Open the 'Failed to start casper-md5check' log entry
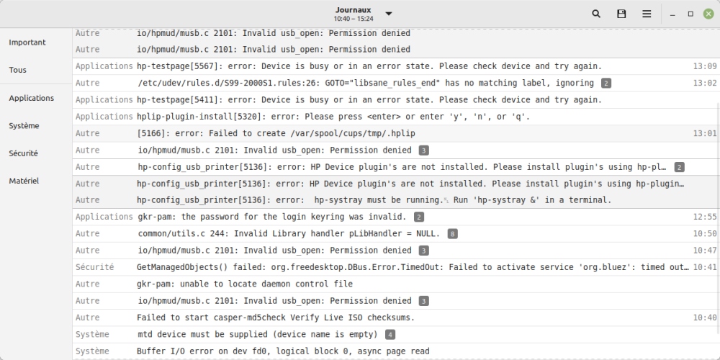The height and width of the screenshot is (360, 720). coord(276,318)
